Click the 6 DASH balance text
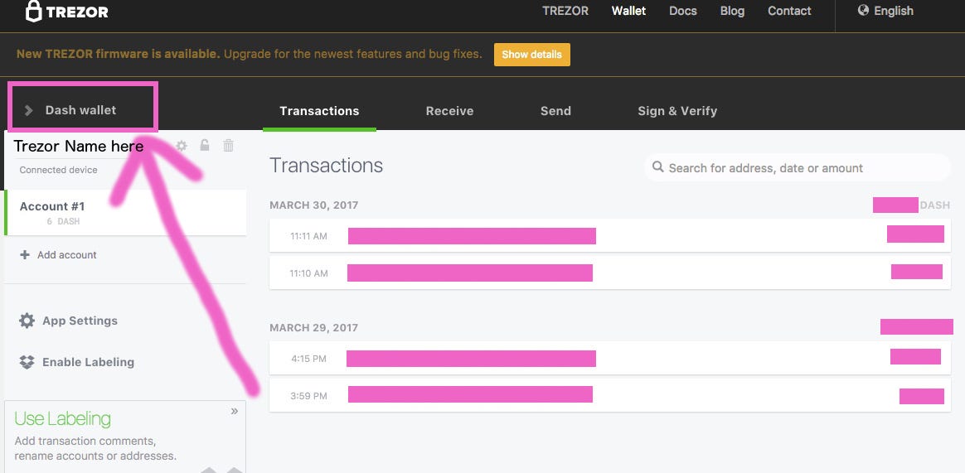Viewport: 965px width, 473px height. click(x=63, y=221)
